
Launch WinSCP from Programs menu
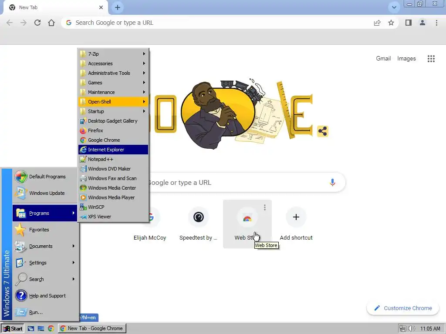(113, 207)
